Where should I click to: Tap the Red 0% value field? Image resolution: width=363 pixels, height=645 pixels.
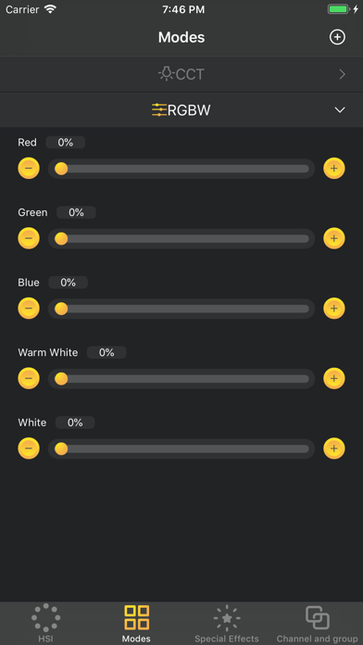click(x=66, y=143)
